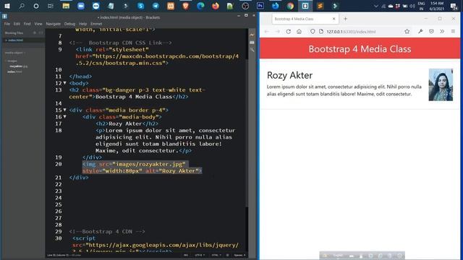
Task: Click the Bootstrap CDN CSS Link comment
Action: click(x=121, y=43)
